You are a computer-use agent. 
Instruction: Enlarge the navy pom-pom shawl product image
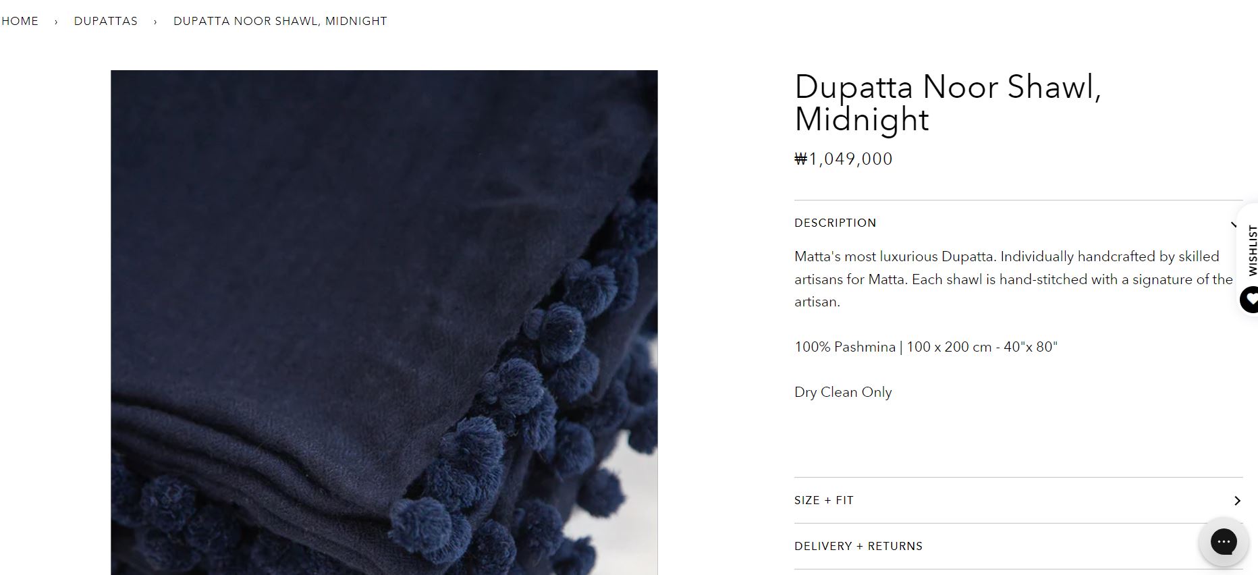point(384,323)
